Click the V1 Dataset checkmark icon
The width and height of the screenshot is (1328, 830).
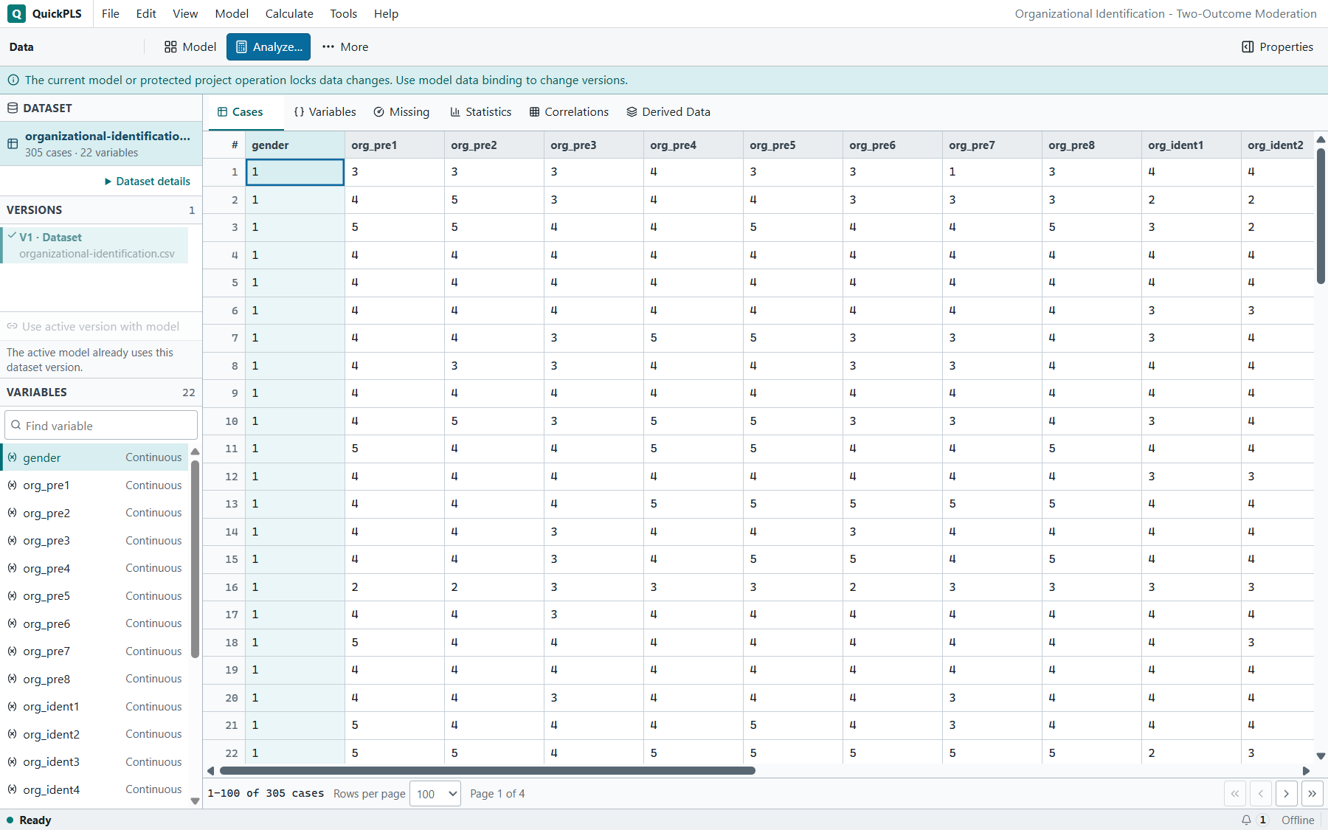click(x=12, y=236)
